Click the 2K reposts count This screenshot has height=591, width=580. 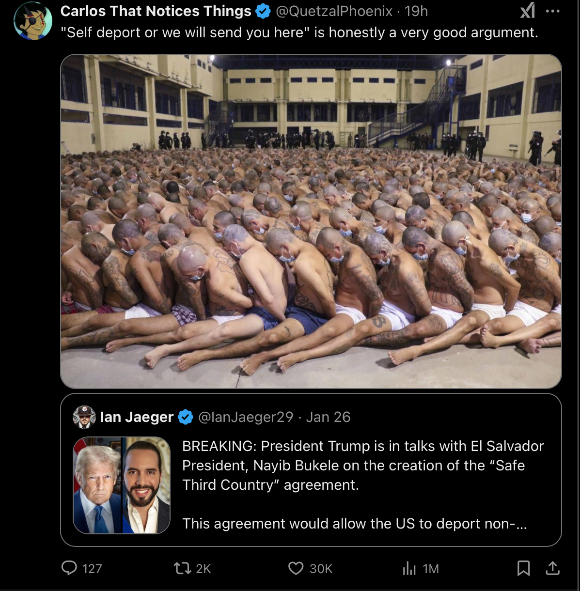204,568
